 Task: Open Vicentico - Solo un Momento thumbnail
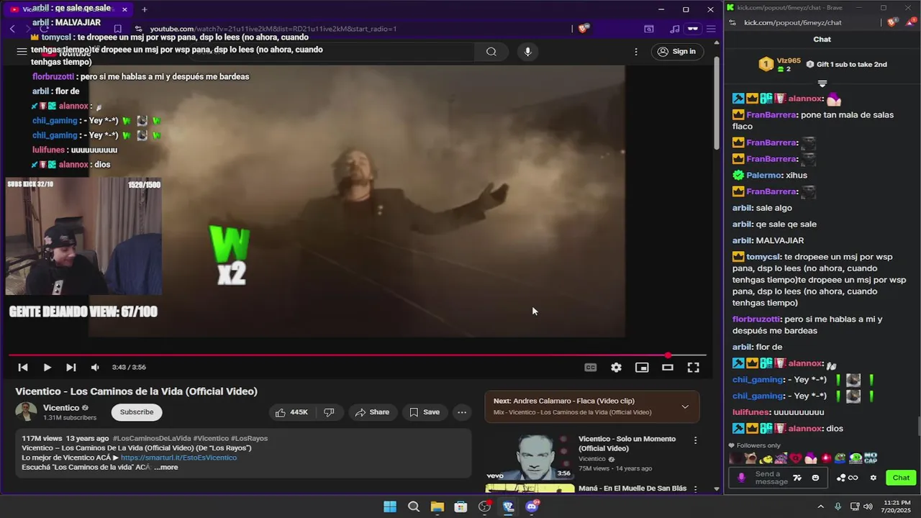[x=530, y=457]
